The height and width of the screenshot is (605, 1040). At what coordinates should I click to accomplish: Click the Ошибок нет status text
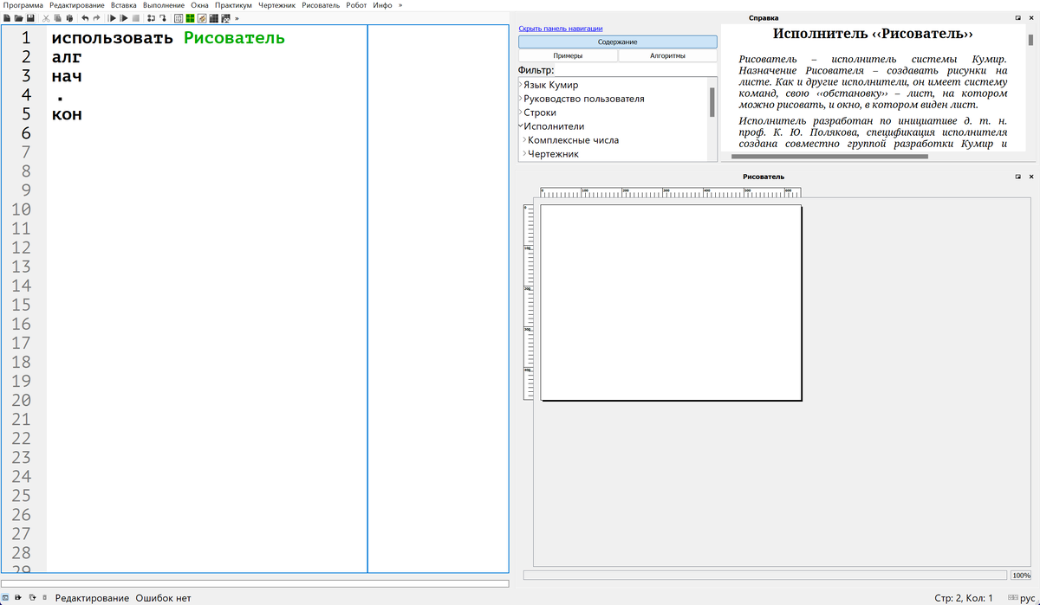pyautogui.click(x=163, y=598)
